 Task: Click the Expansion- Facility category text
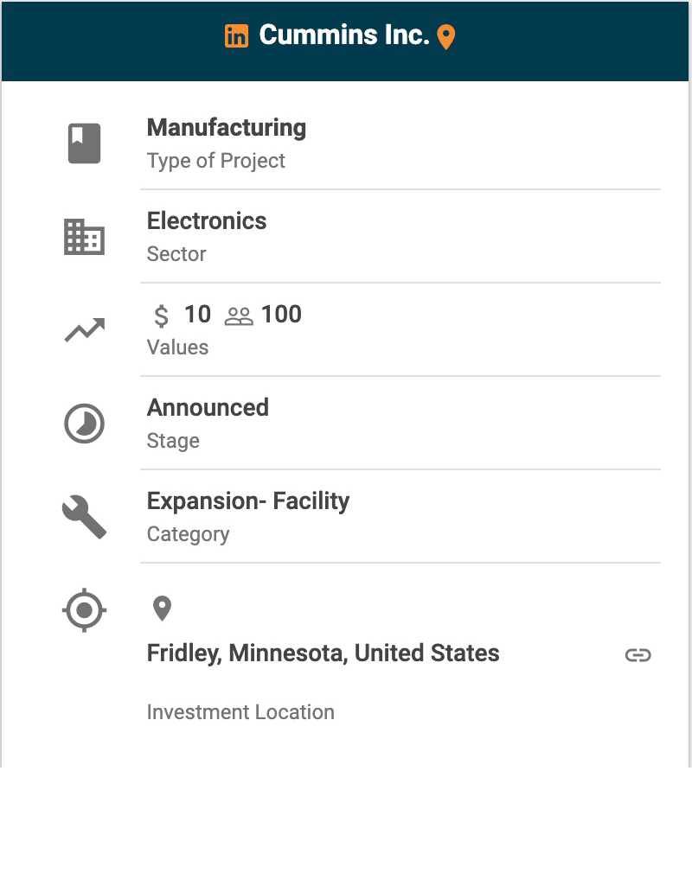click(x=248, y=501)
